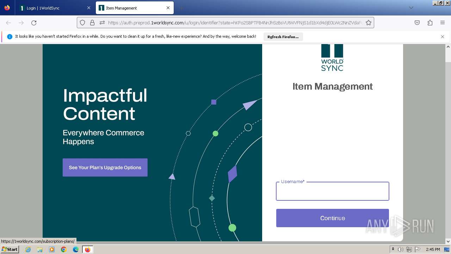Click the Username input field
This screenshot has width=451, height=254.
coord(333,191)
